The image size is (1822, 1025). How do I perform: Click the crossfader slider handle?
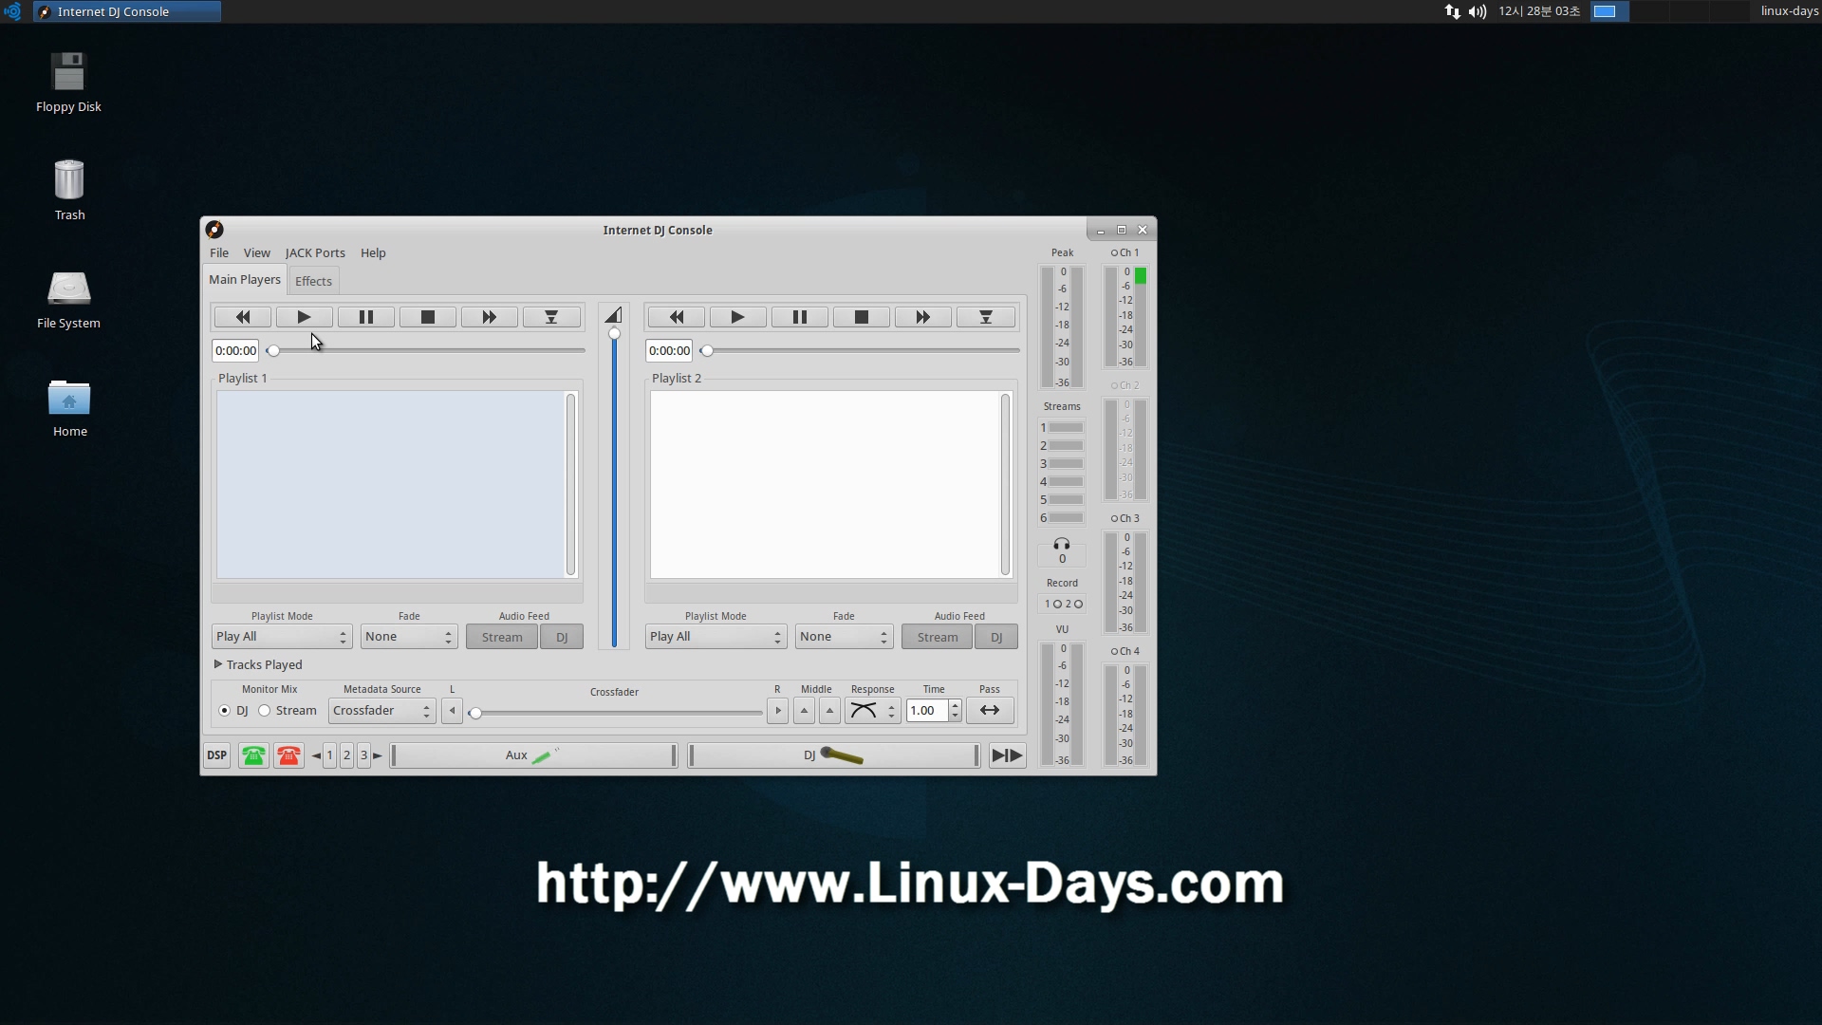[x=476, y=713]
